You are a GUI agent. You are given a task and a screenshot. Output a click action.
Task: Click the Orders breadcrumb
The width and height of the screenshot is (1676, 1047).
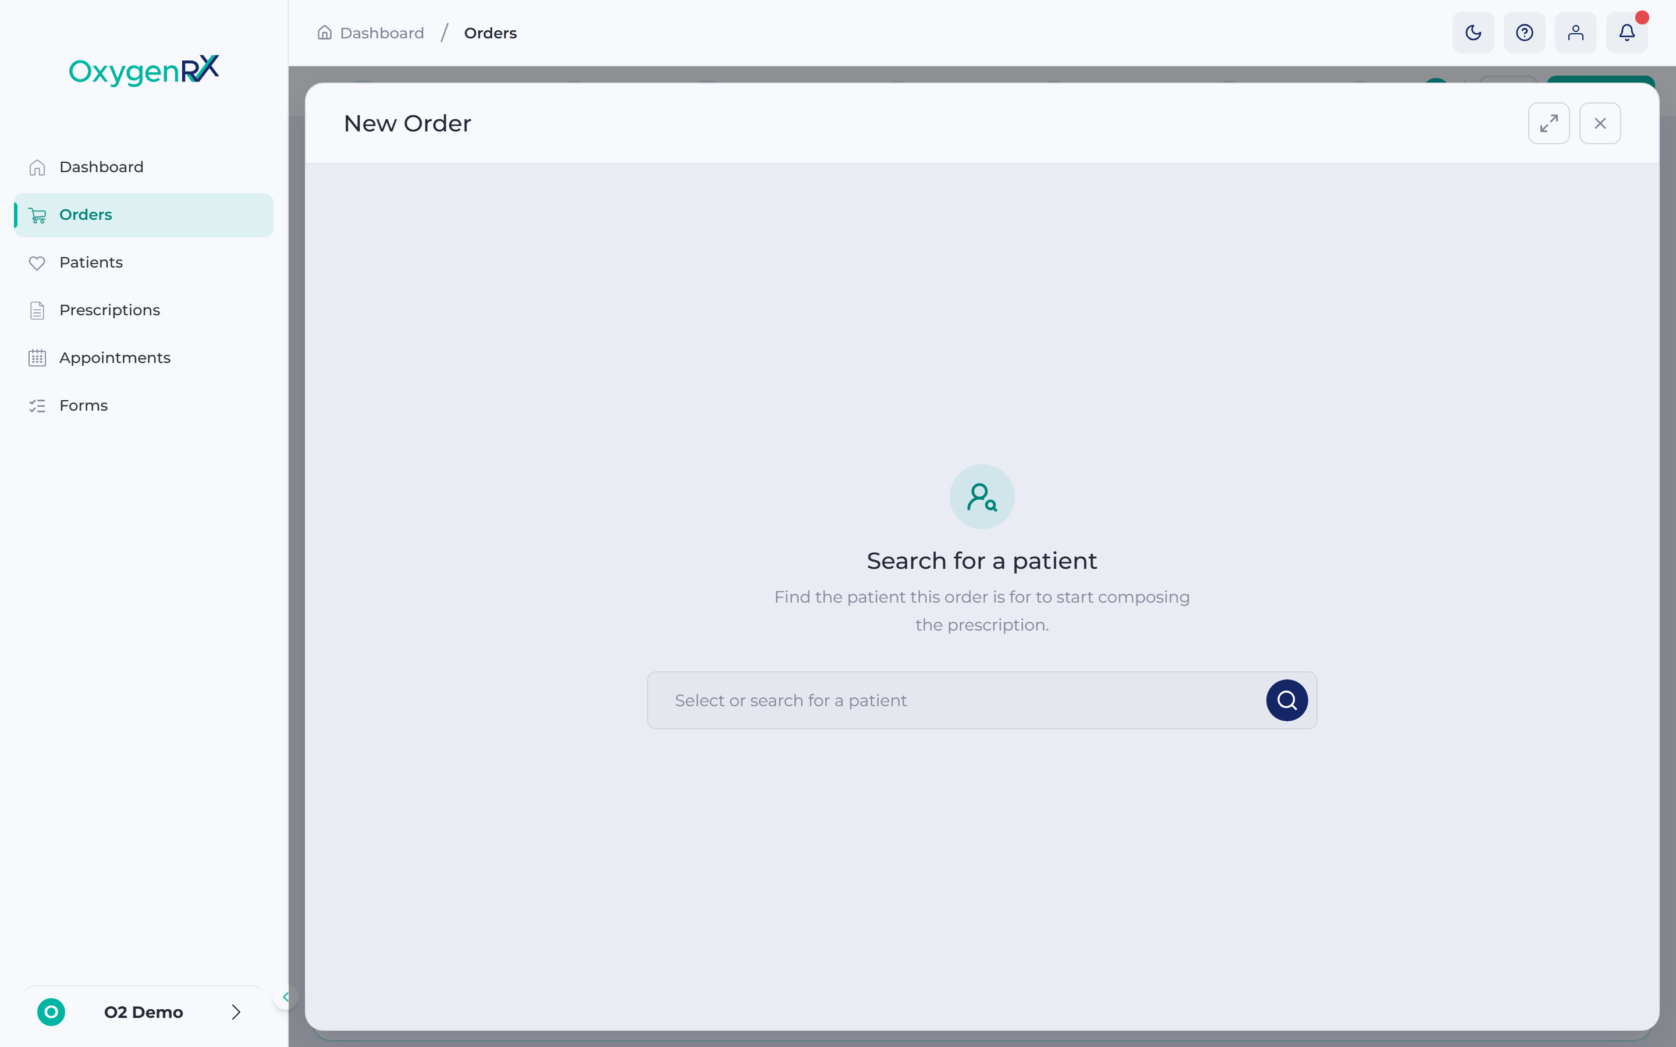[491, 33]
